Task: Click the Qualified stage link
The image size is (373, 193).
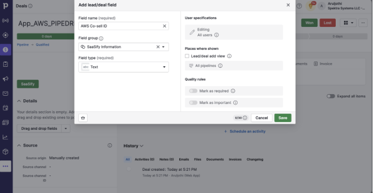Action: [42, 44]
